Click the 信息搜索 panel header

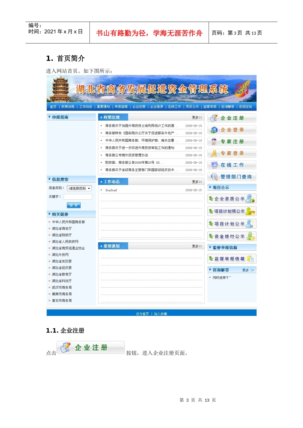[x=71, y=179]
